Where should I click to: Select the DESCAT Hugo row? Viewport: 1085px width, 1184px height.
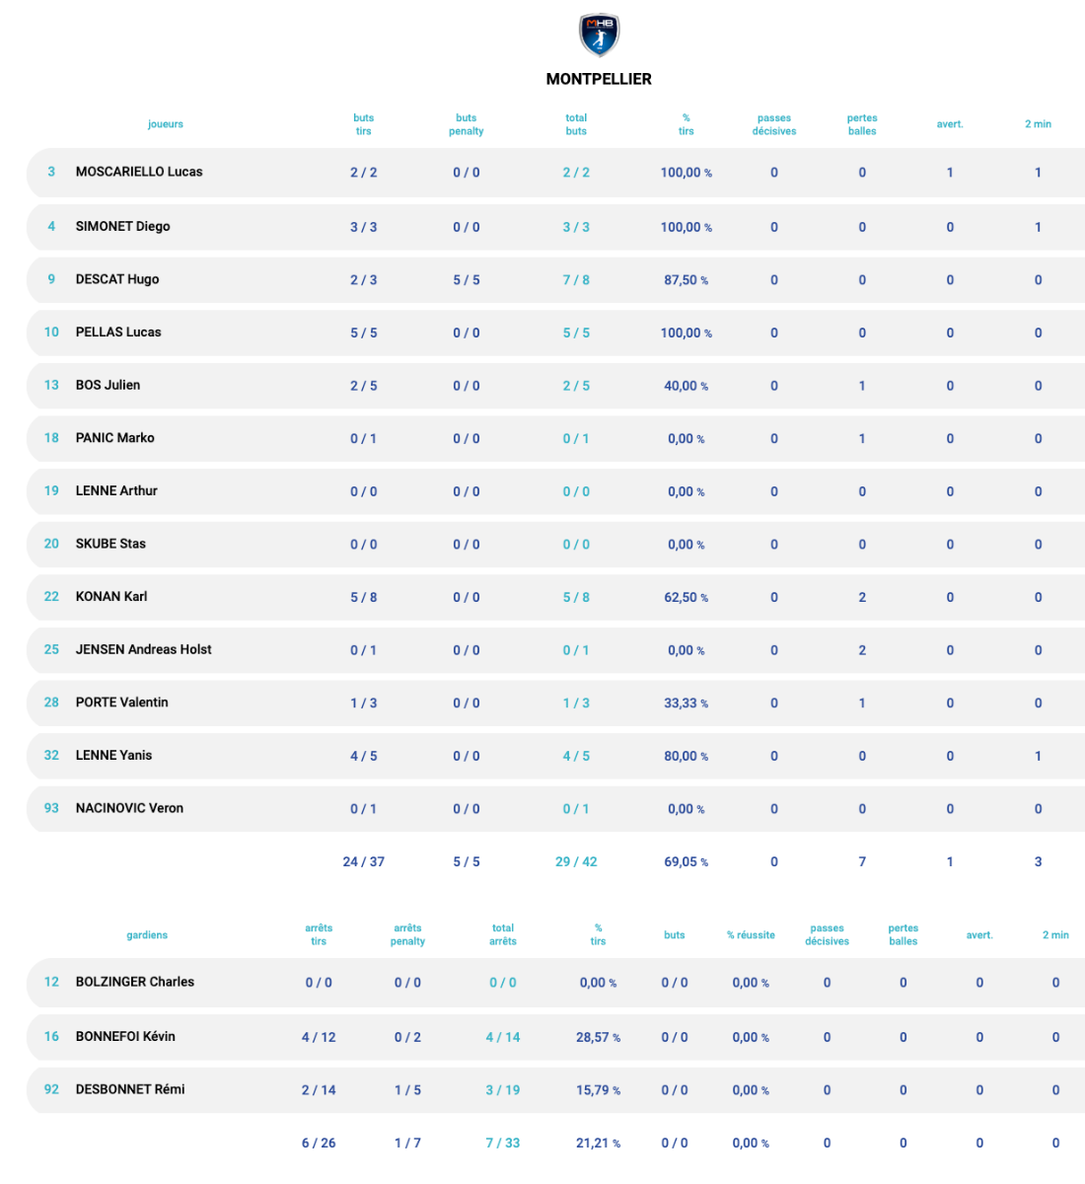tap(117, 279)
